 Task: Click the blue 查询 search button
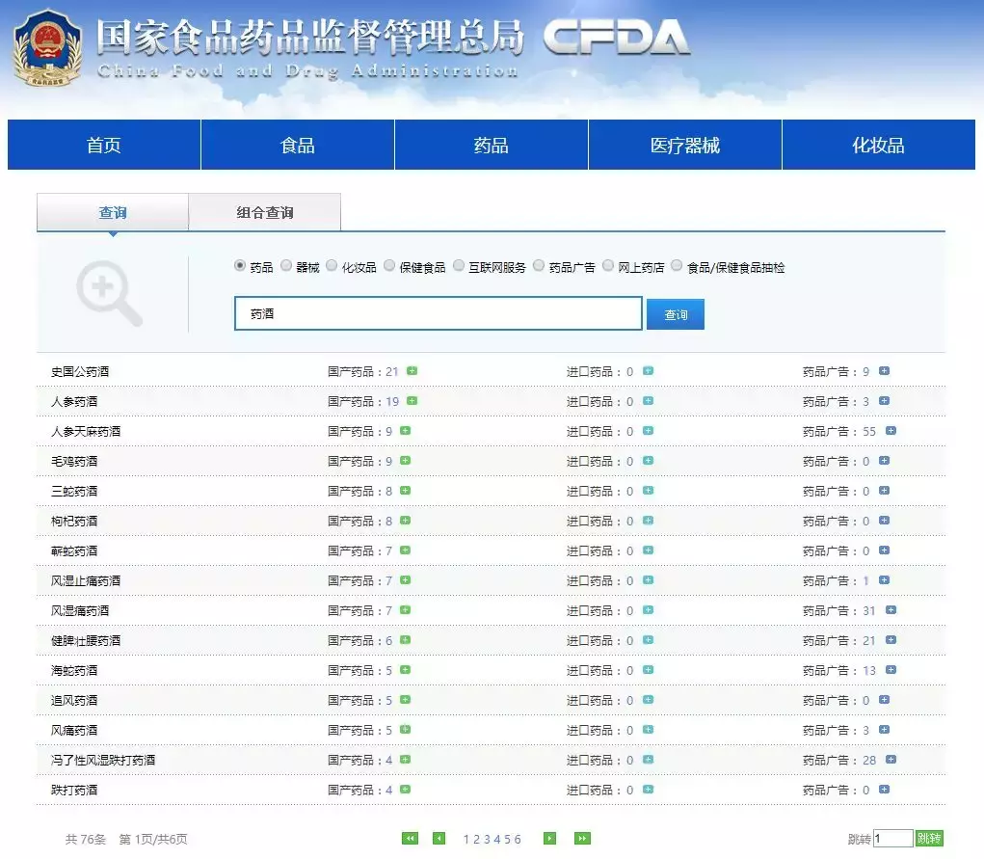[676, 314]
